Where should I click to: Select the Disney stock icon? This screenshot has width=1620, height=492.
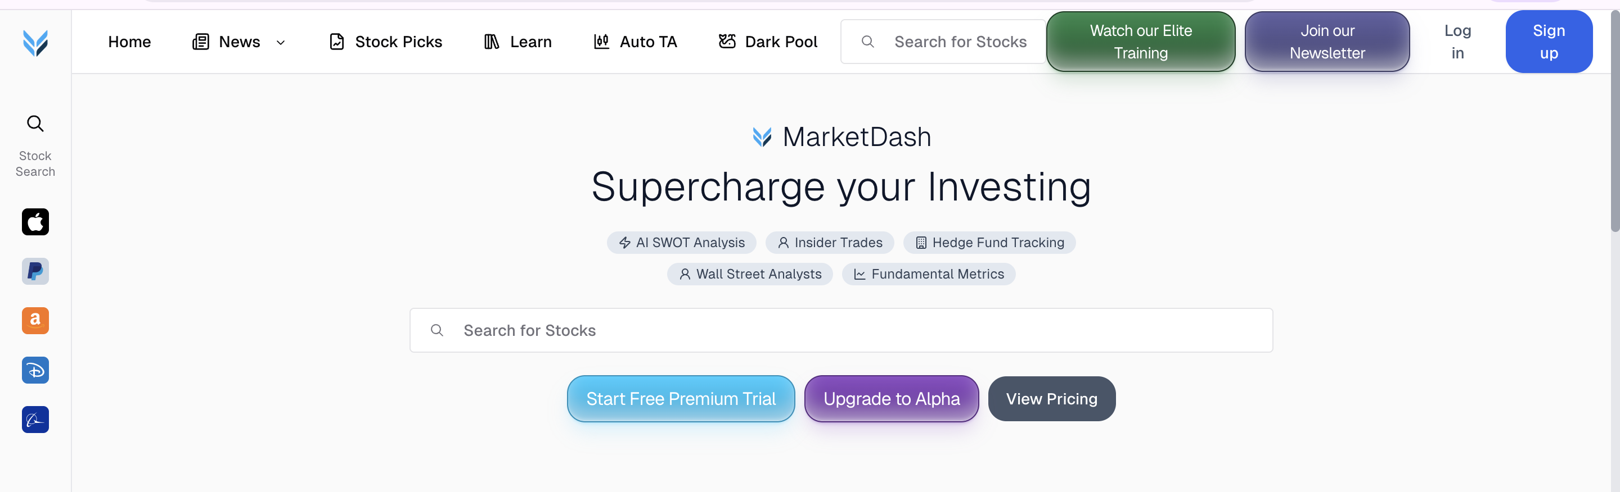tap(35, 370)
